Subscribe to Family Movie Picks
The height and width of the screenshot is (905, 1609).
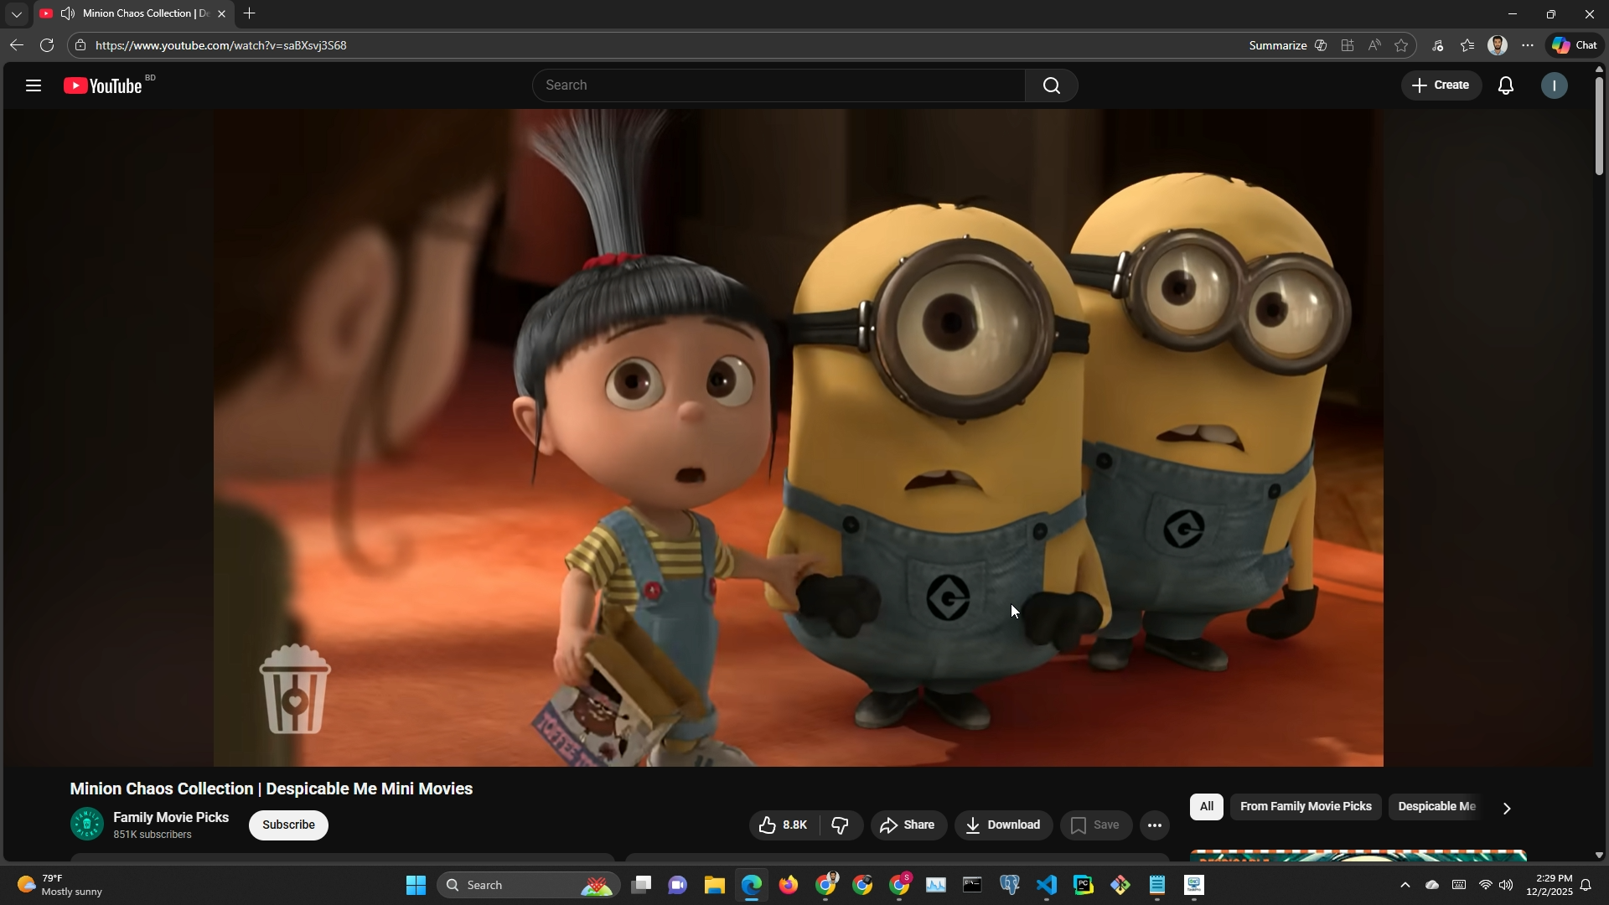click(288, 825)
